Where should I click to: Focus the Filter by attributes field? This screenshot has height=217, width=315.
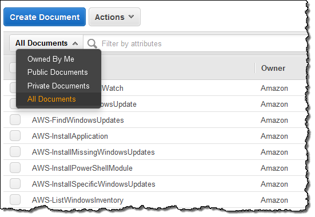pos(195,43)
